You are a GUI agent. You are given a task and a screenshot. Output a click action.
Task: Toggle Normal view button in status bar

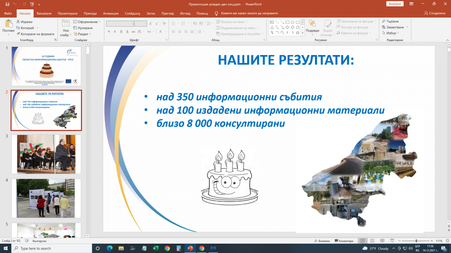click(x=362, y=241)
